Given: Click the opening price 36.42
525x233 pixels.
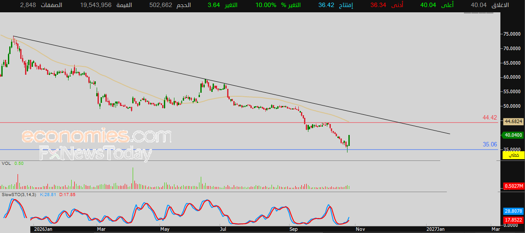Looking at the screenshot, I should tap(326, 5).
